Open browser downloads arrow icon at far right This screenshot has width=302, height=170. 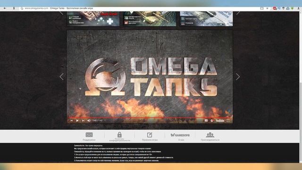[299, 8]
